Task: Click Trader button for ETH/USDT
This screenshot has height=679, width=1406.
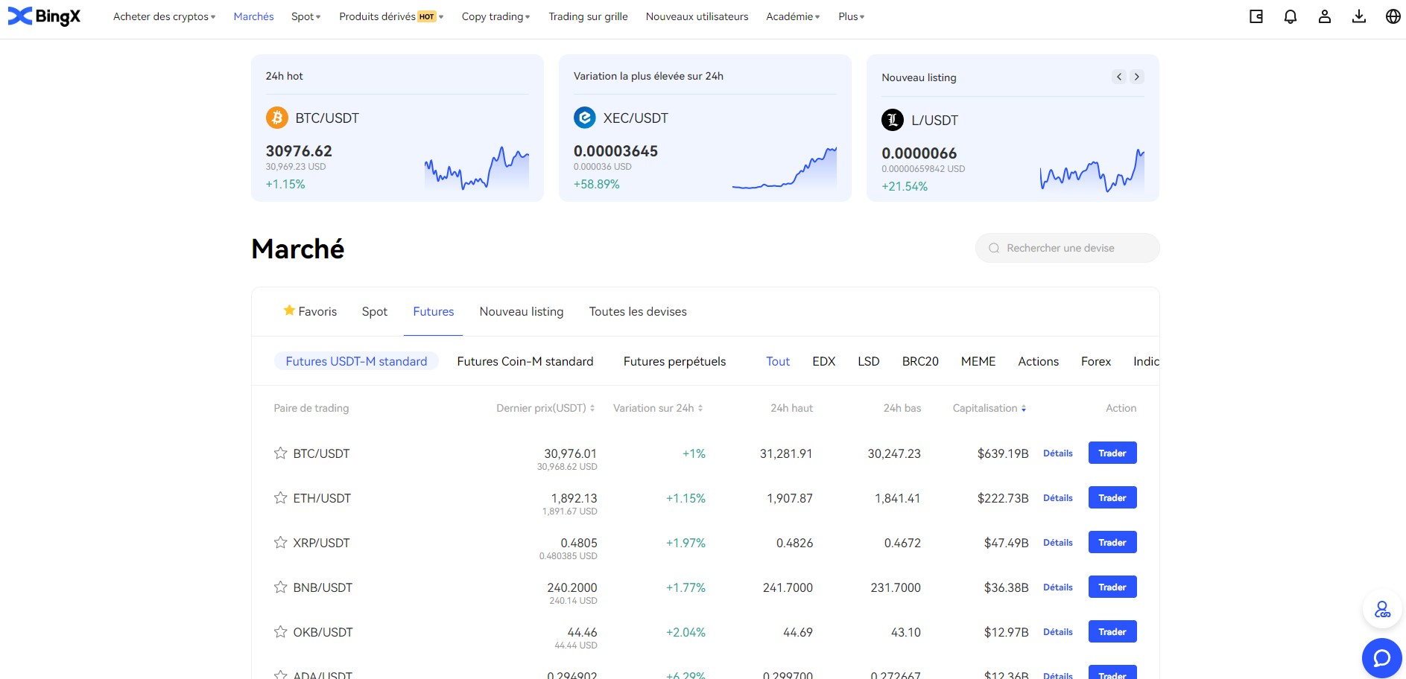Action: click(1112, 497)
